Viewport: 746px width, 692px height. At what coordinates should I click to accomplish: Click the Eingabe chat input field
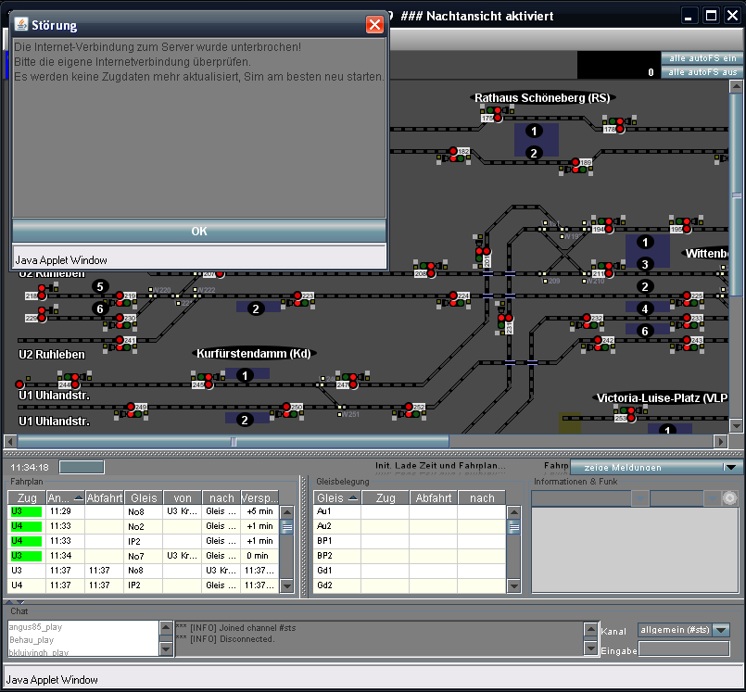684,648
